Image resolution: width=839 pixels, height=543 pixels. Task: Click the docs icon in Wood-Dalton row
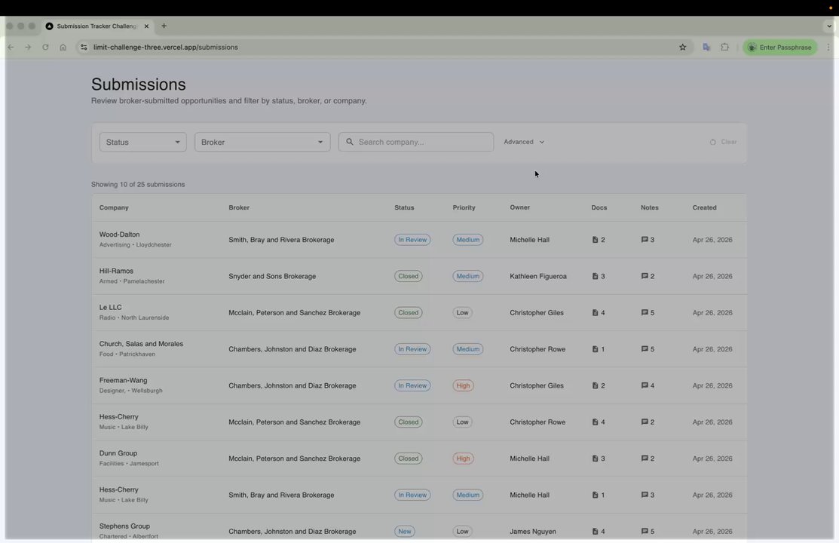pyautogui.click(x=595, y=240)
